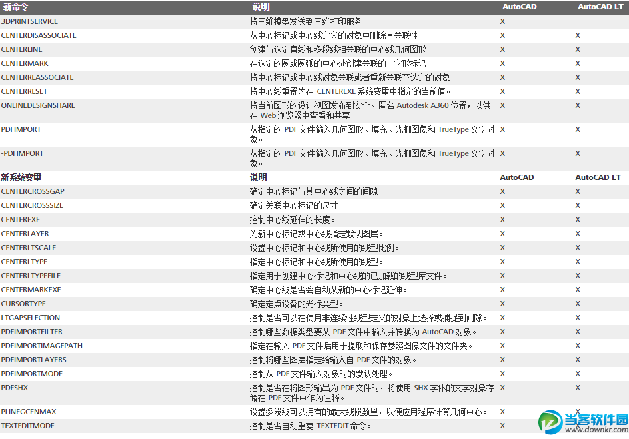Click the CENTERCROSSSIZE system variable
Image resolution: width=629 pixels, height=439 pixels.
[x=32, y=206]
